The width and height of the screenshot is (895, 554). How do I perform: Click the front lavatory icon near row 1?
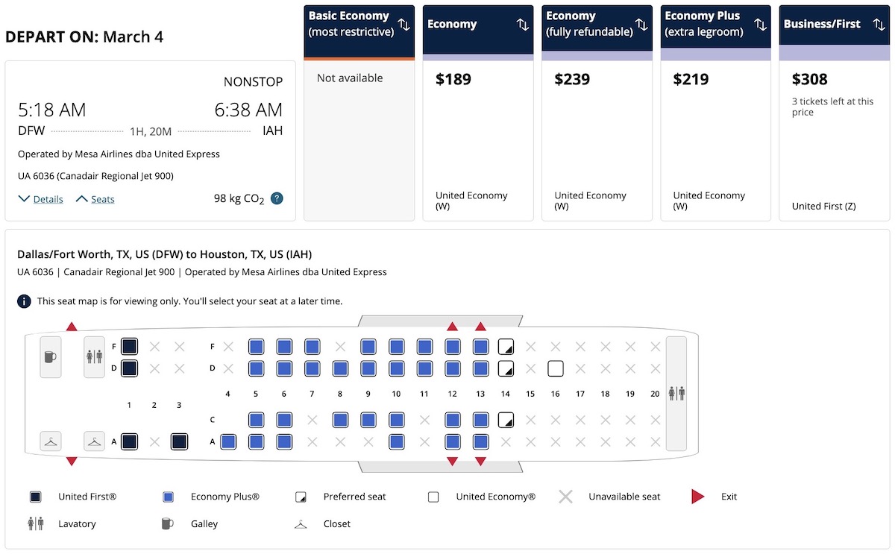pos(95,356)
